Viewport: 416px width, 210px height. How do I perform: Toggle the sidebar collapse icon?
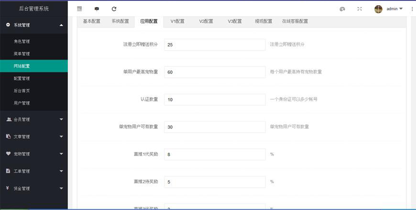(79, 9)
